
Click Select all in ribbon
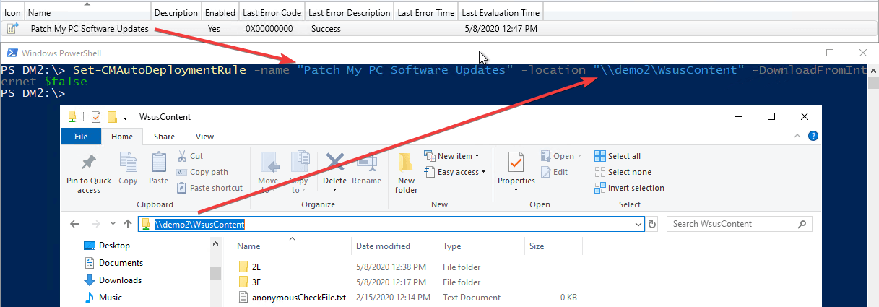(x=618, y=156)
